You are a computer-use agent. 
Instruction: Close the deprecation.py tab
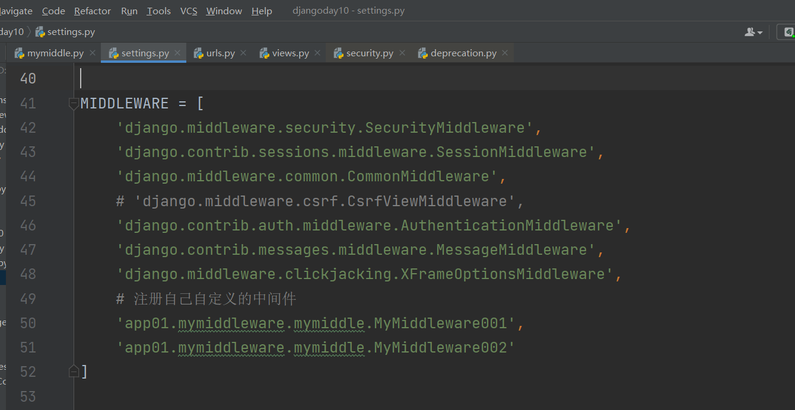click(x=505, y=53)
